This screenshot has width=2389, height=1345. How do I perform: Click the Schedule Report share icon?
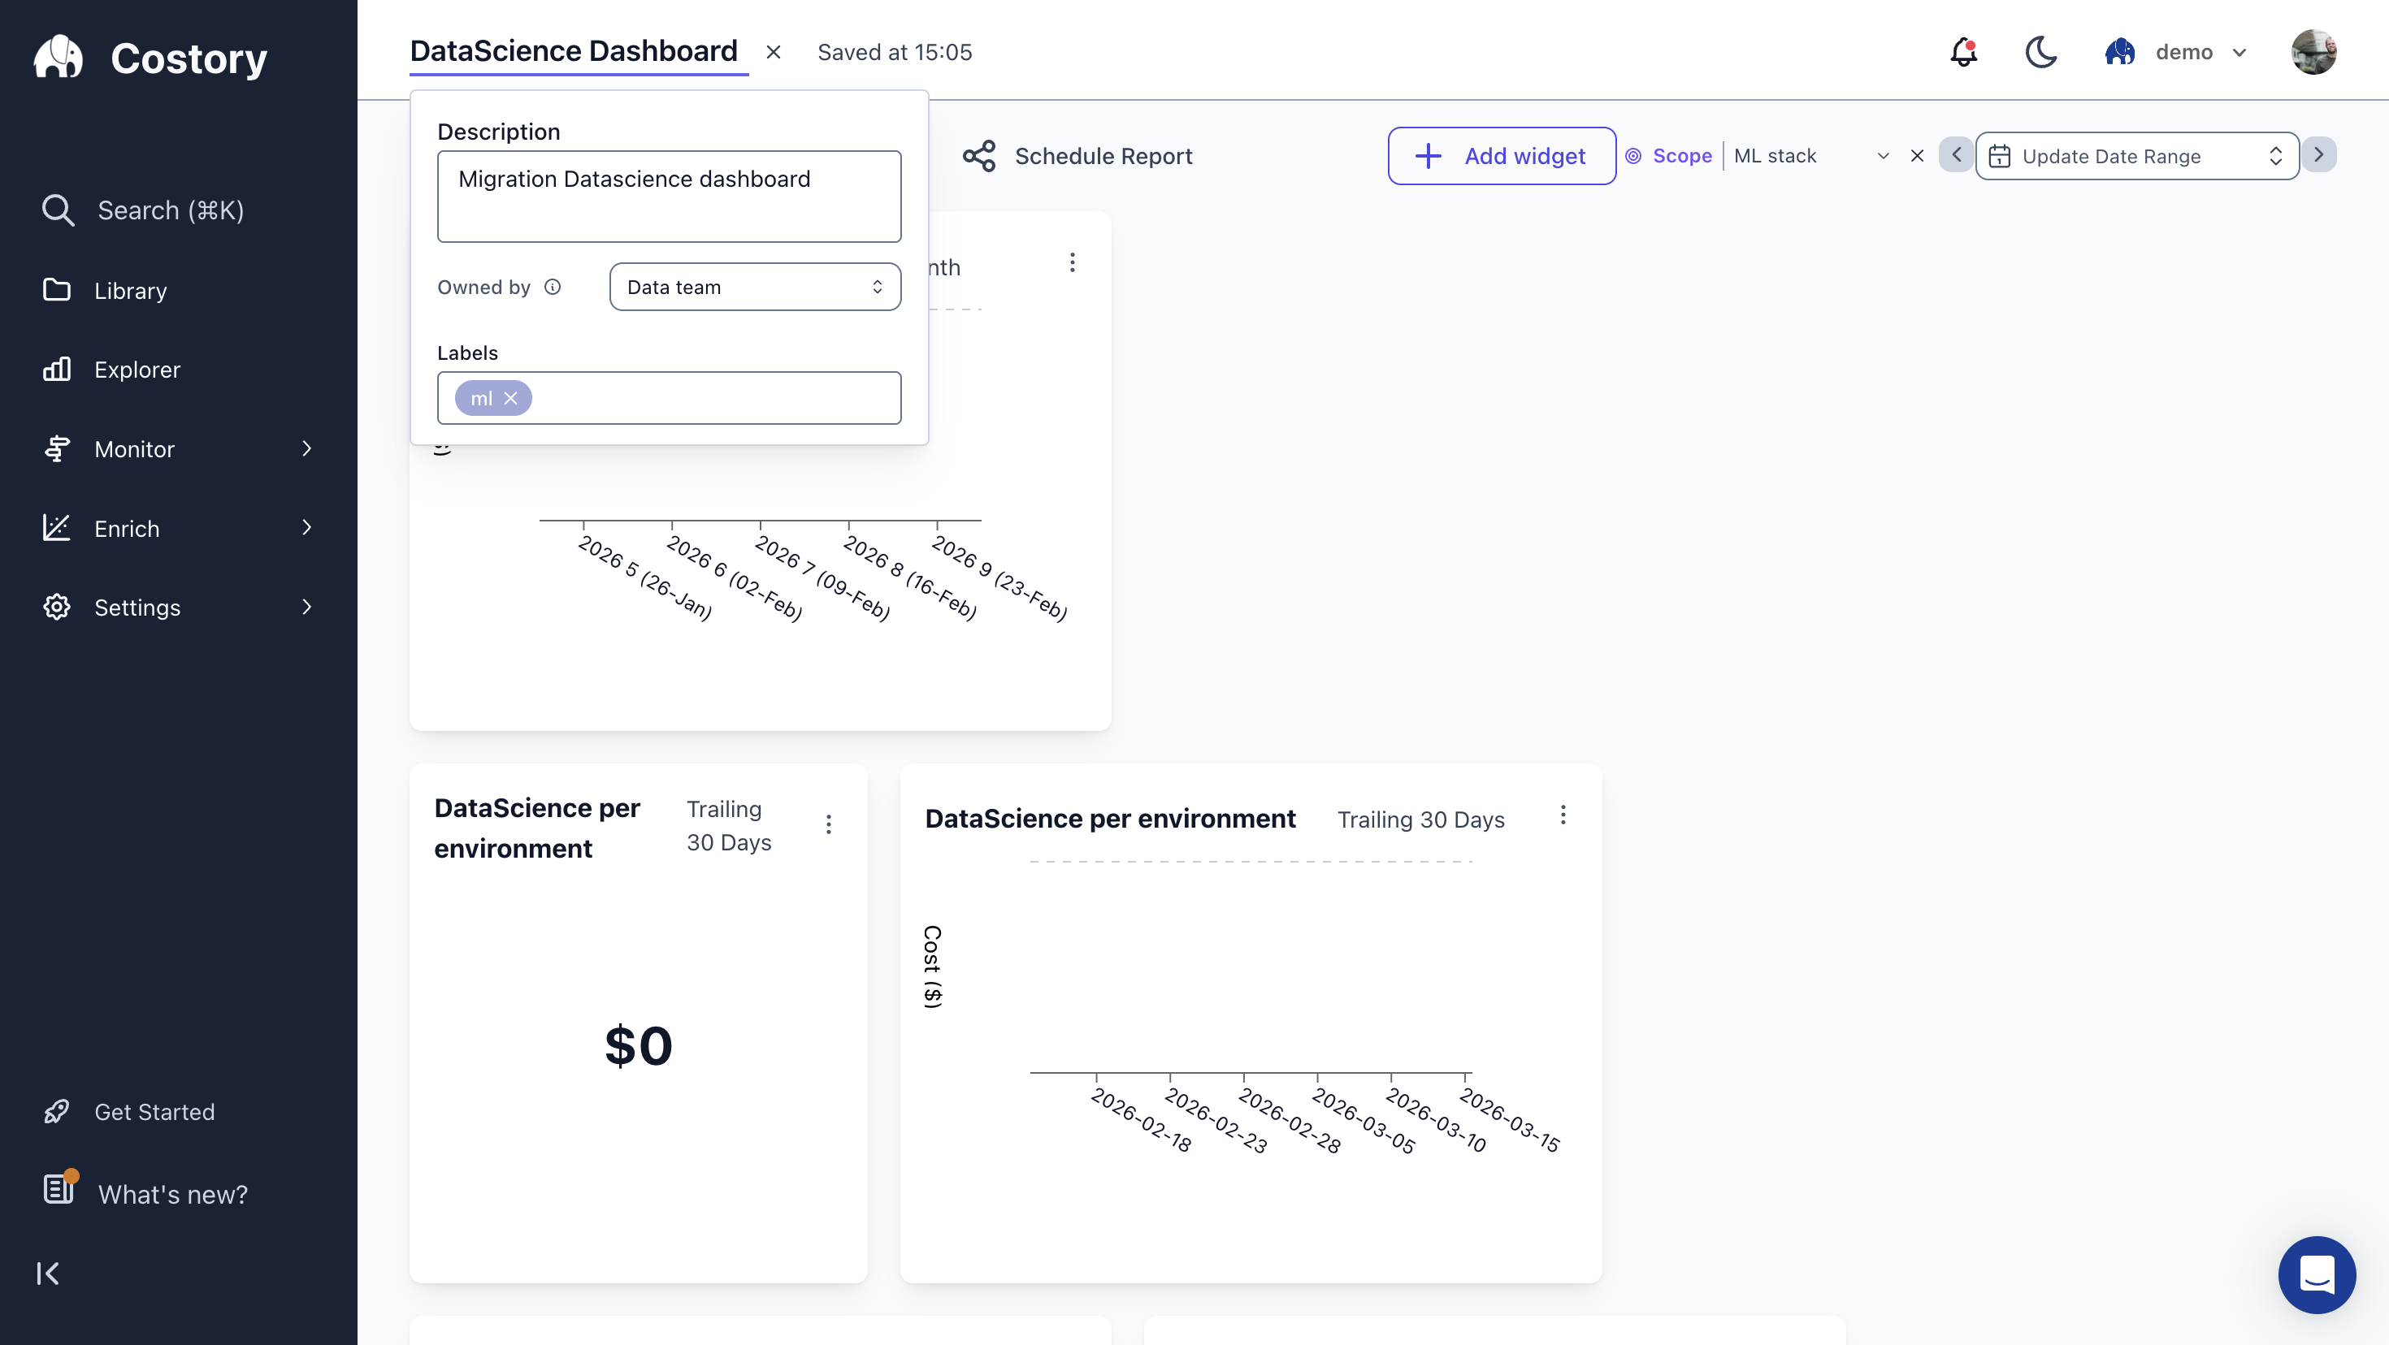980,156
